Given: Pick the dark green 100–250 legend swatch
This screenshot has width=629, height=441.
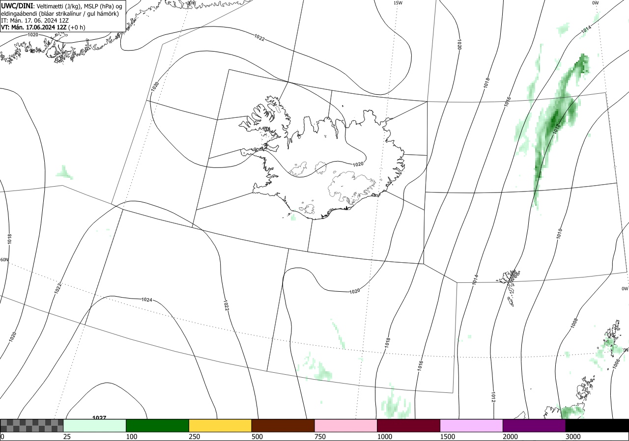Looking at the screenshot, I should 158,425.
